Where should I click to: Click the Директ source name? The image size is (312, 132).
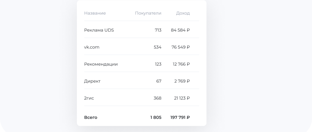click(92, 81)
